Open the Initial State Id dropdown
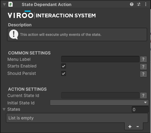151x133 pixels. [x=99, y=103]
